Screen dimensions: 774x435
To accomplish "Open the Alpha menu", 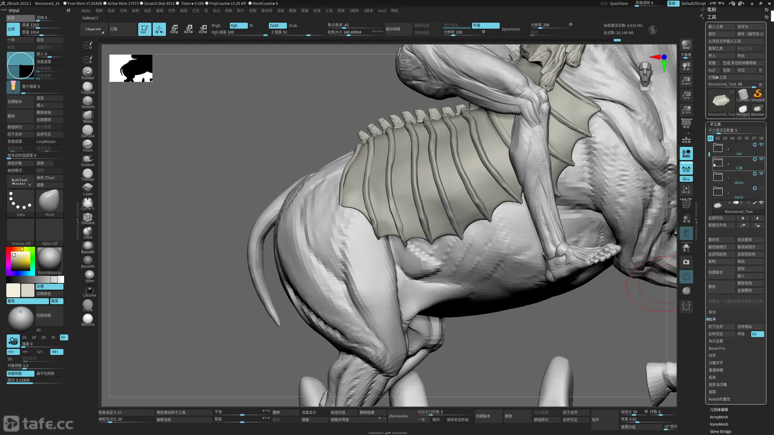I will coord(86,11).
